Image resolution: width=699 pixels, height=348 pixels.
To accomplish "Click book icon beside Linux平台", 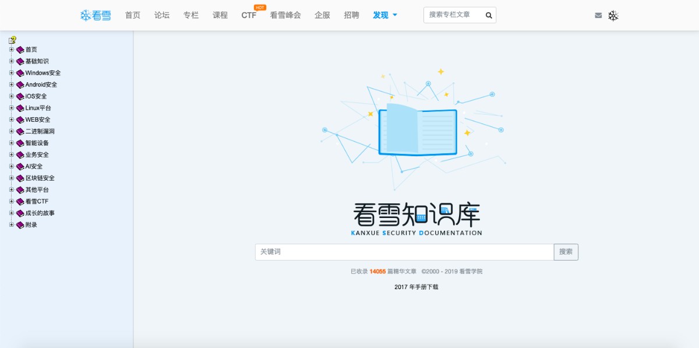I will click(20, 108).
